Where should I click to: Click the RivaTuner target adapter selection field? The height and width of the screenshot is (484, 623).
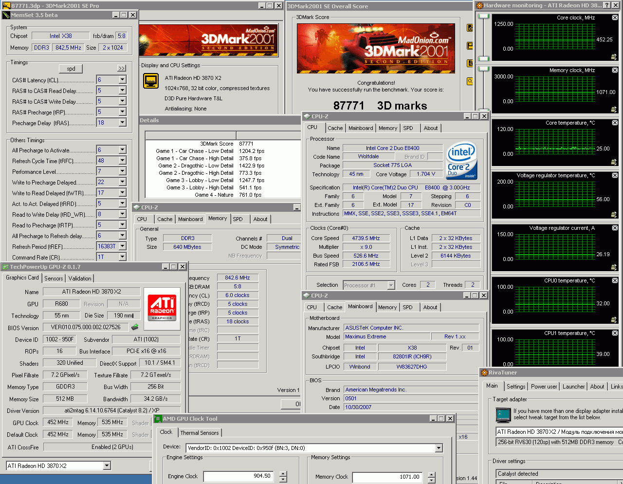click(x=559, y=432)
